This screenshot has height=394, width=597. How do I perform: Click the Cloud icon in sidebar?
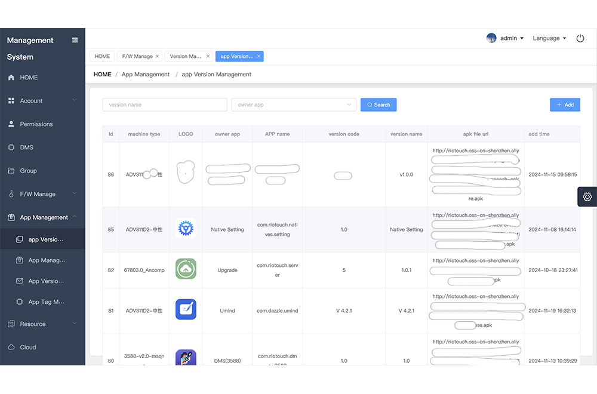click(11, 347)
